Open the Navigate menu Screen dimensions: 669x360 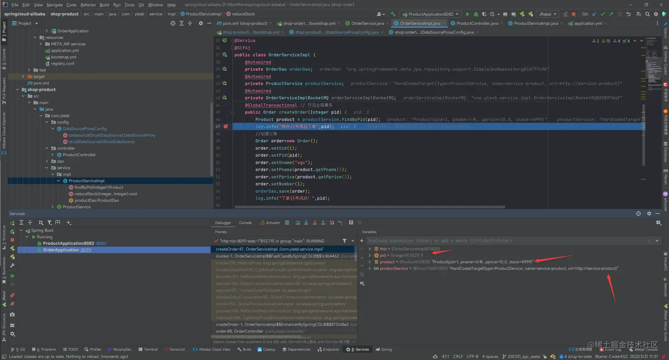(54, 5)
